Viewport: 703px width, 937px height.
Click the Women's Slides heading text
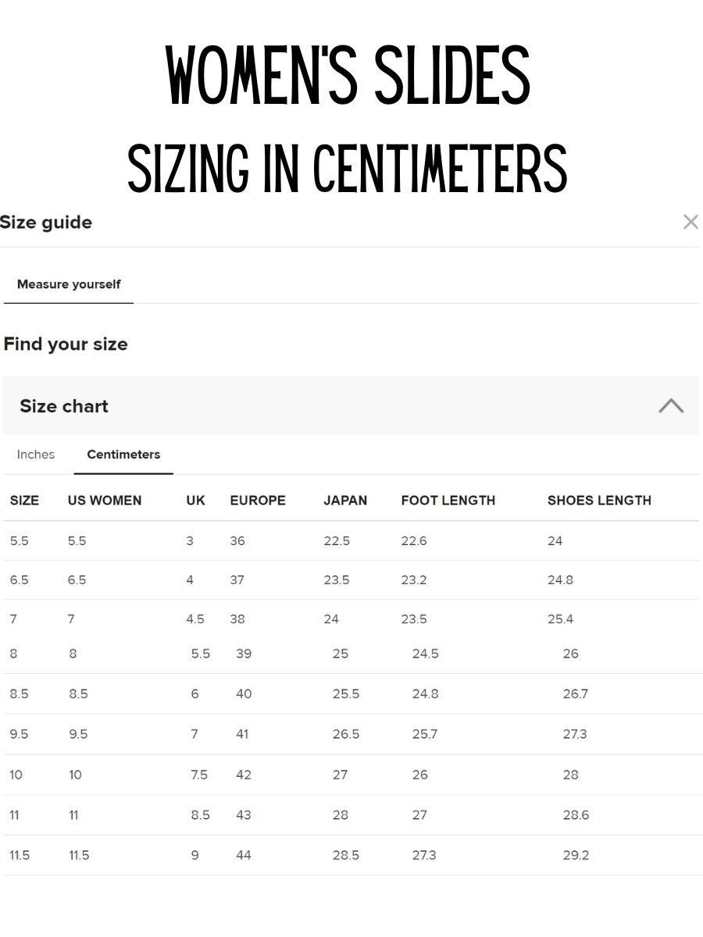pyautogui.click(x=348, y=76)
